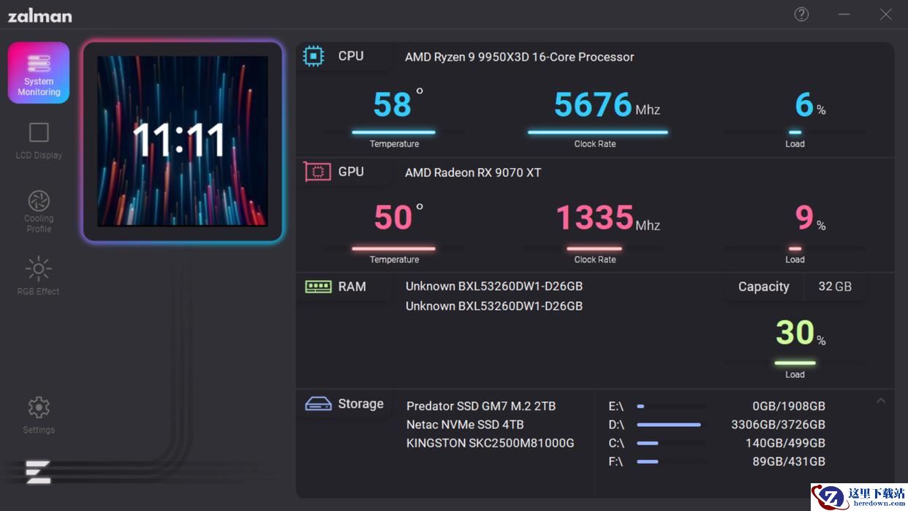
Task: Click the C:\ drive usage bar
Action: coord(671,443)
